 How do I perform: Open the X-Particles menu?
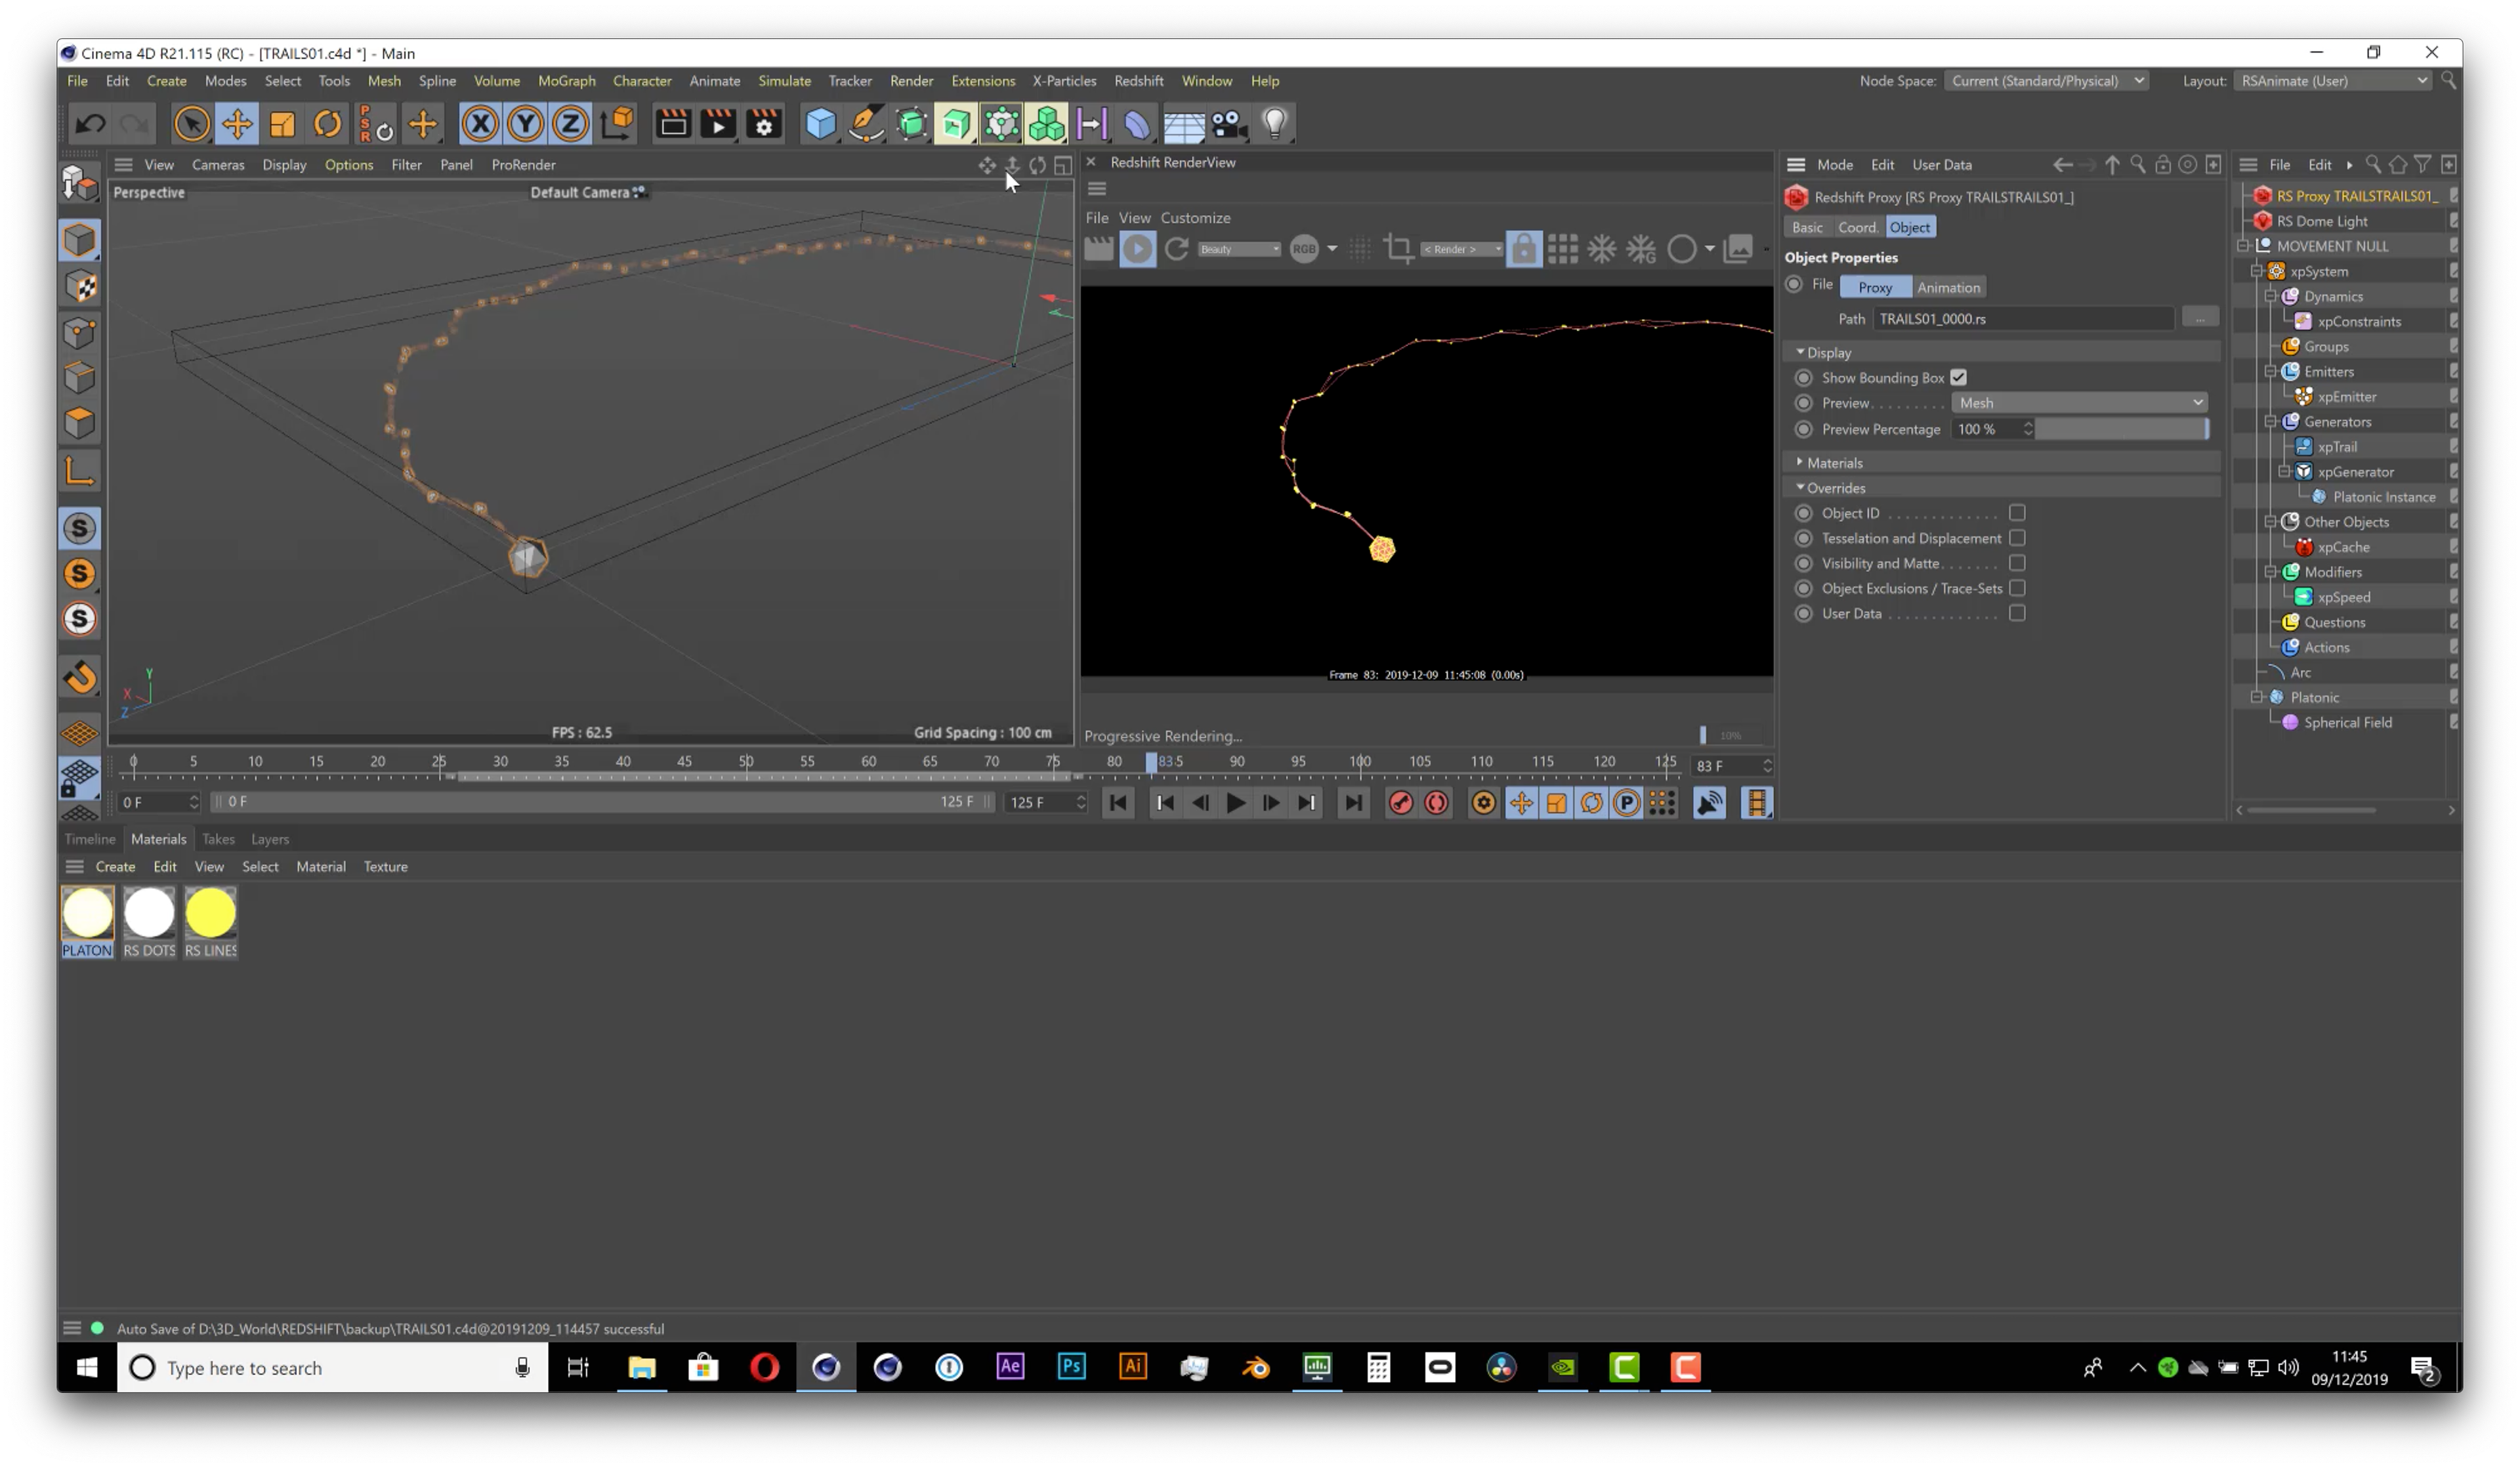(x=1064, y=81)
